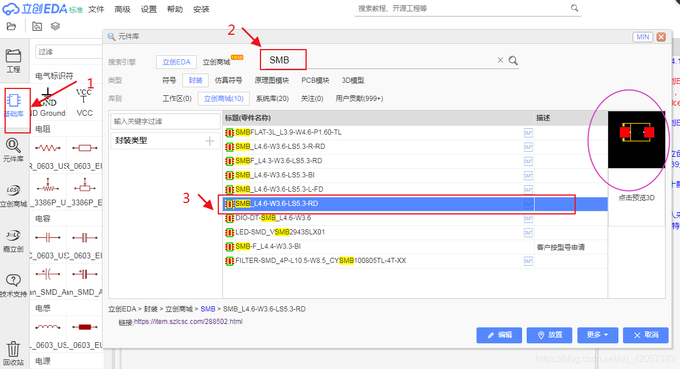Expand the 封装类型 plus button
The width and height of the screenshot is (680, 369).
pyautogui.click(x=209, y=141)
